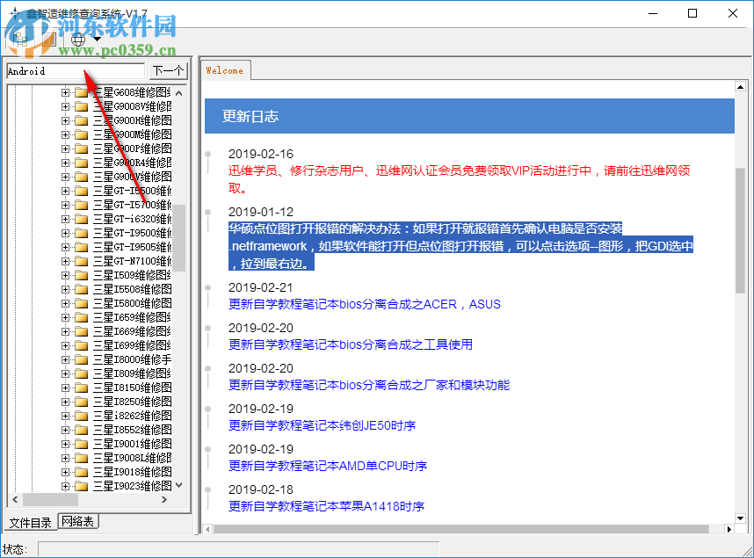The height and width of the screenshot is (558, 754).
Task: Expand the 三星GT-N7100维修图 tree node
Action: pos(64,260)
